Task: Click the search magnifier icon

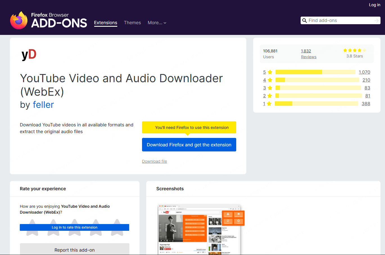Action: [304, 21]
